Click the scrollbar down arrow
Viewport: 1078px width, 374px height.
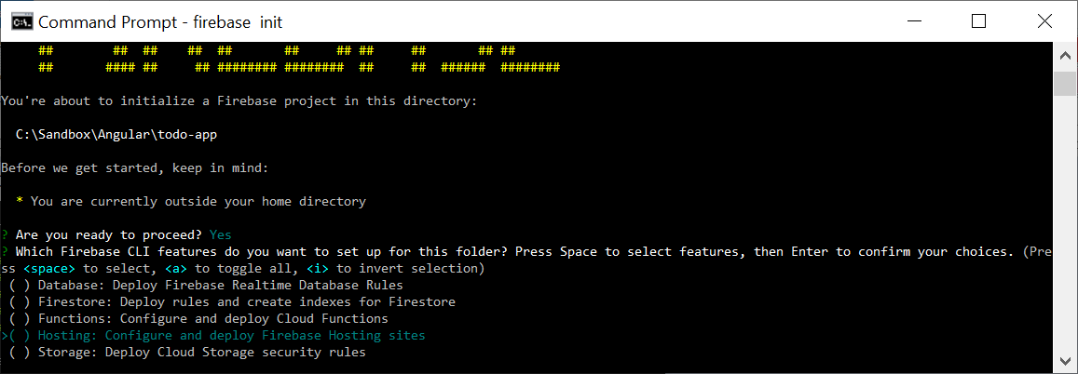coord(1064,360)
